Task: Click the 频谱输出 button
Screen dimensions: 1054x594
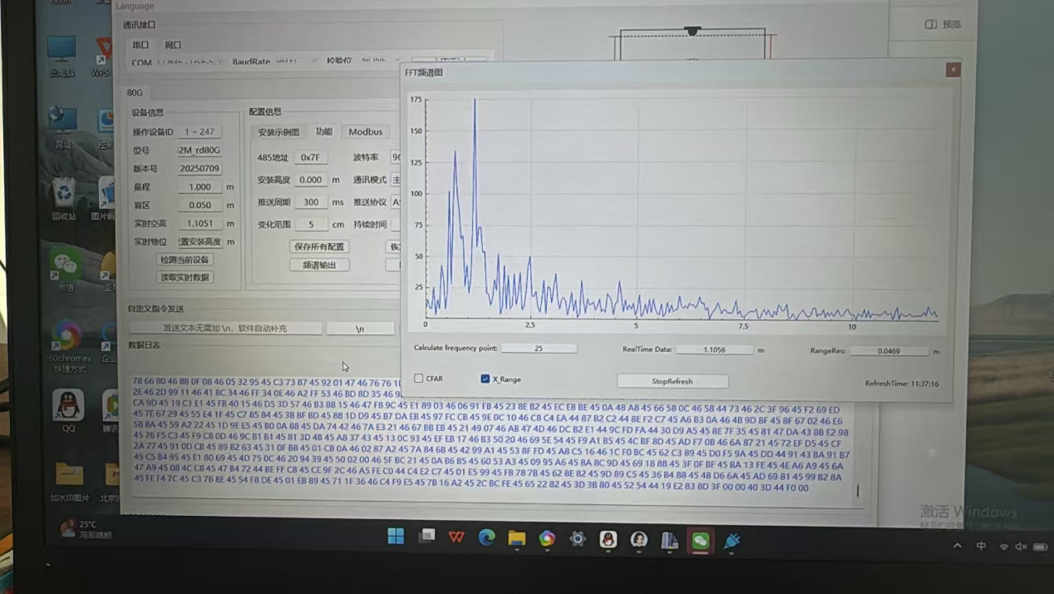Action: click(x=319, y=265)
